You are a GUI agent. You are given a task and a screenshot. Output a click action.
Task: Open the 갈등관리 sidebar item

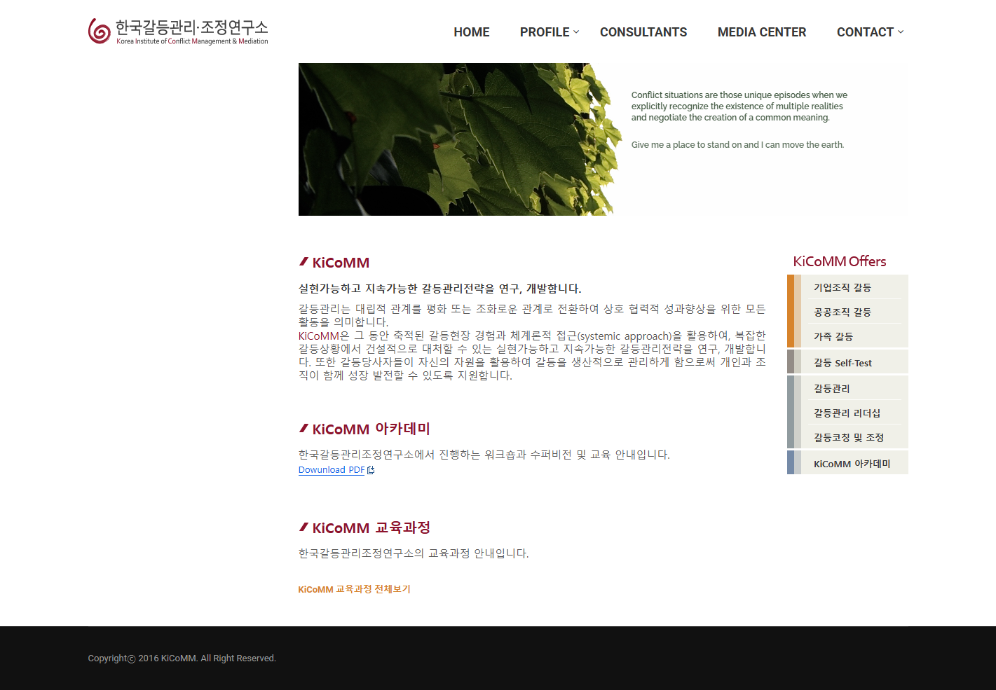pos(832,388)
